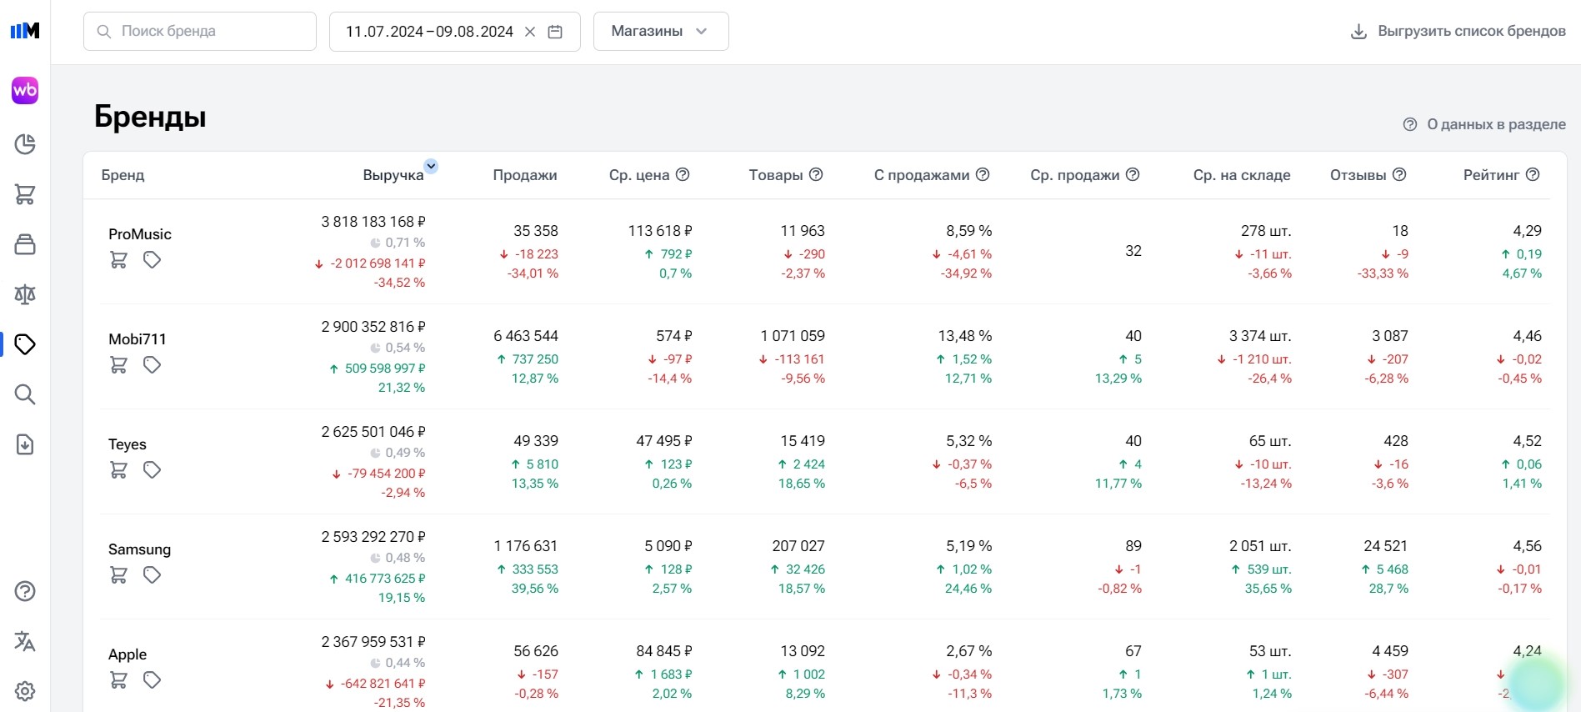Viewport: 1581px width, 712px height.
Task: Open the Wildberries marketplace icon in sidebar
Action: click(25, 91)
